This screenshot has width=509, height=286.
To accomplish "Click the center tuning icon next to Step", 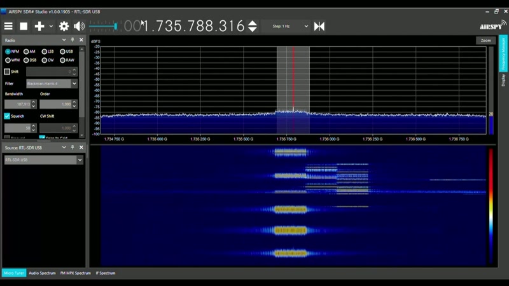I will pyautogui.click(x=319, y=26).
